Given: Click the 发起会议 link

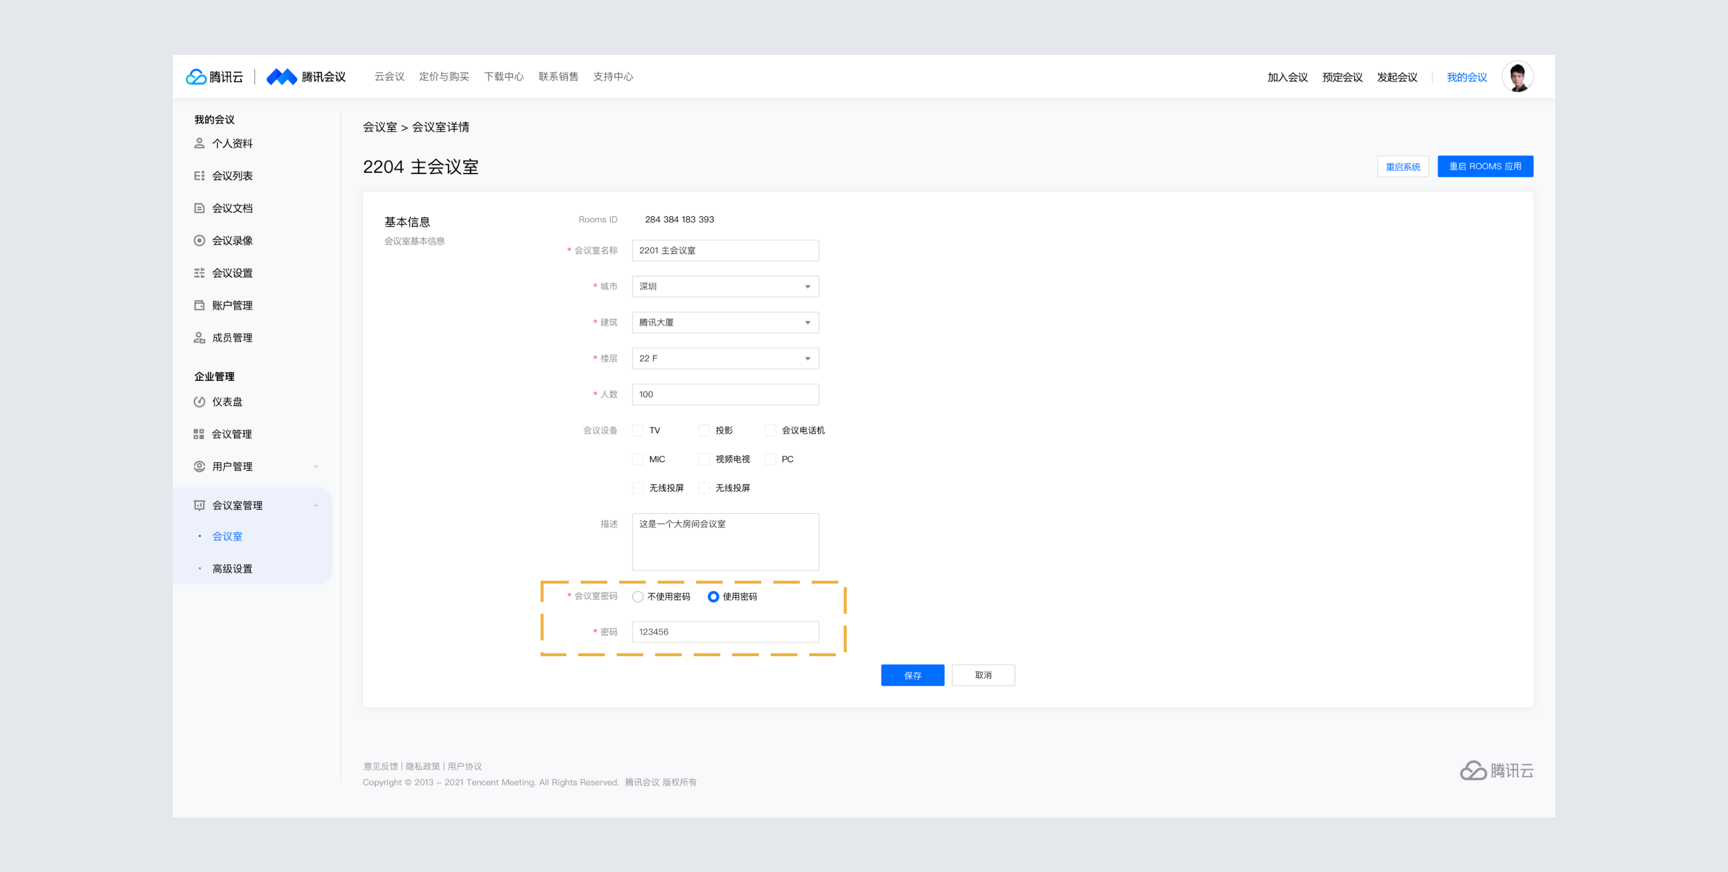Looking at the screenshot, I should (x=1397, y=77).
